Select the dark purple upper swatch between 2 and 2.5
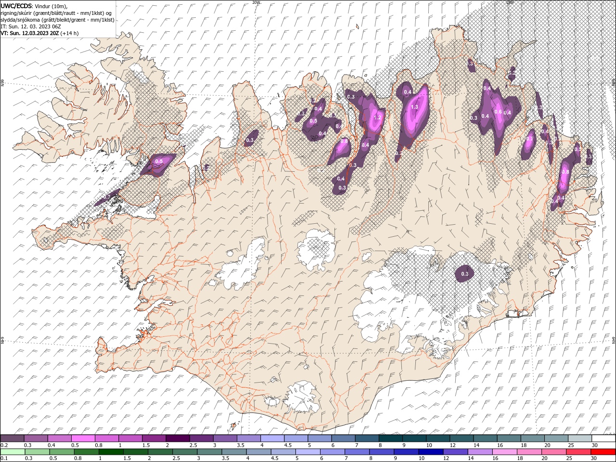Screen dimensions: 616x462 coord(178,438)
